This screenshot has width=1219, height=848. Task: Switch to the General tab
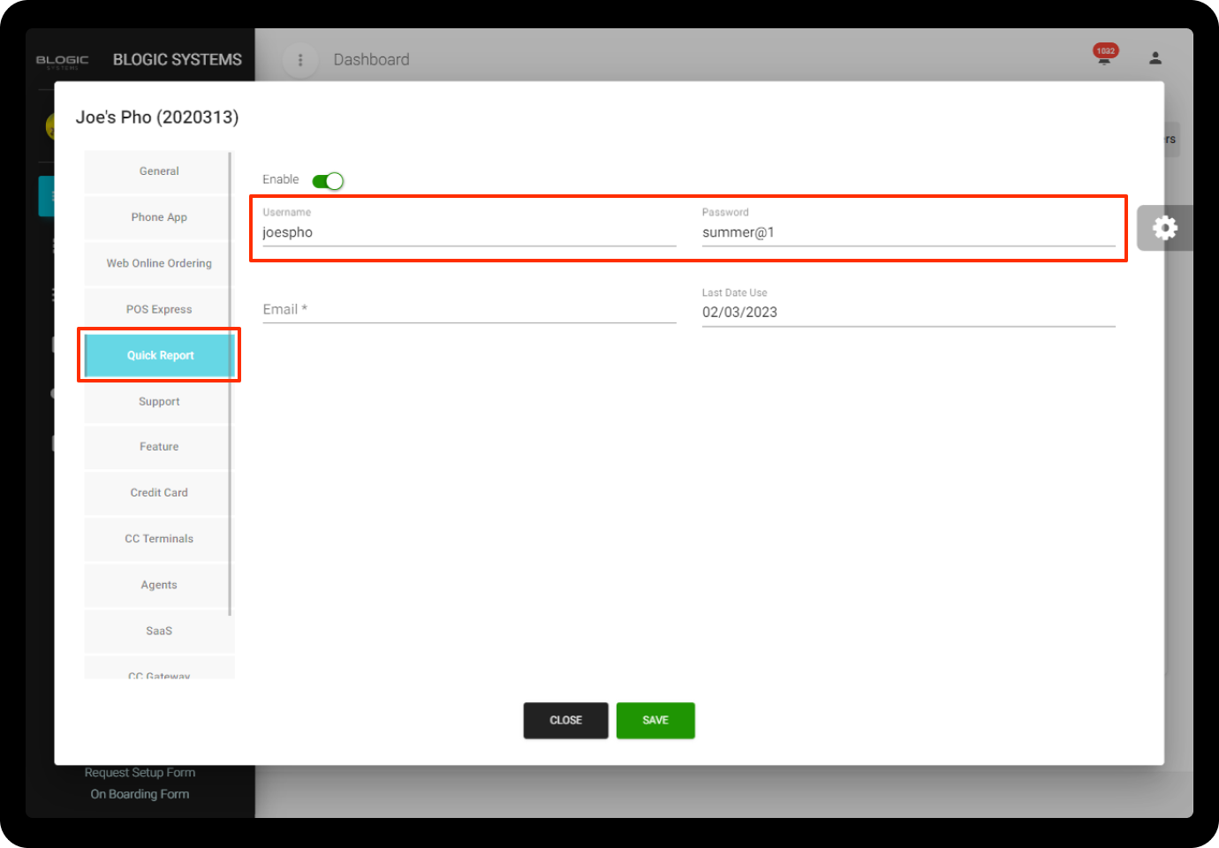coord(159,171)
